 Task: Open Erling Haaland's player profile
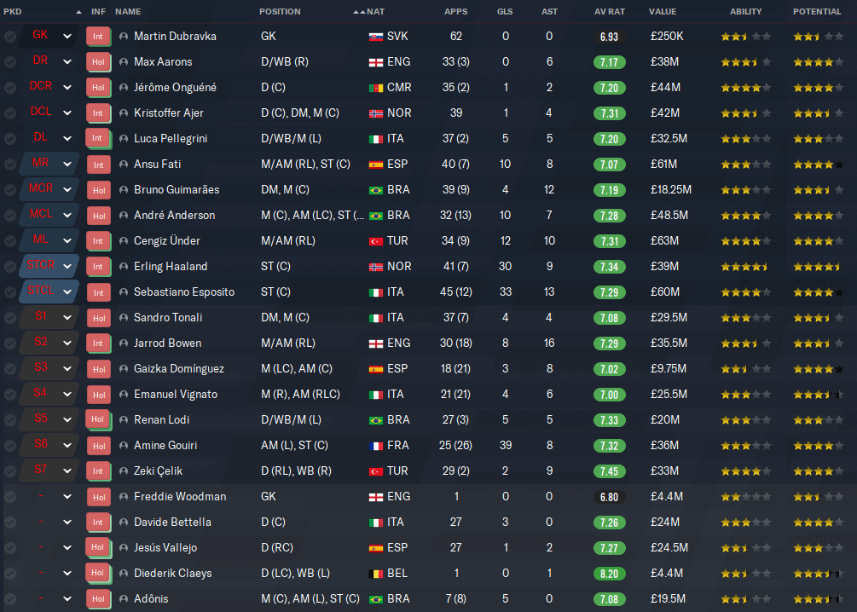point(171,267)
